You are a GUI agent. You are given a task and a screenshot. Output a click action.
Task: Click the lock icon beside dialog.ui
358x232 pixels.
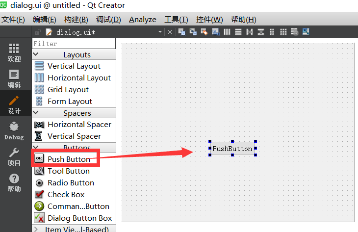[37, 32]
